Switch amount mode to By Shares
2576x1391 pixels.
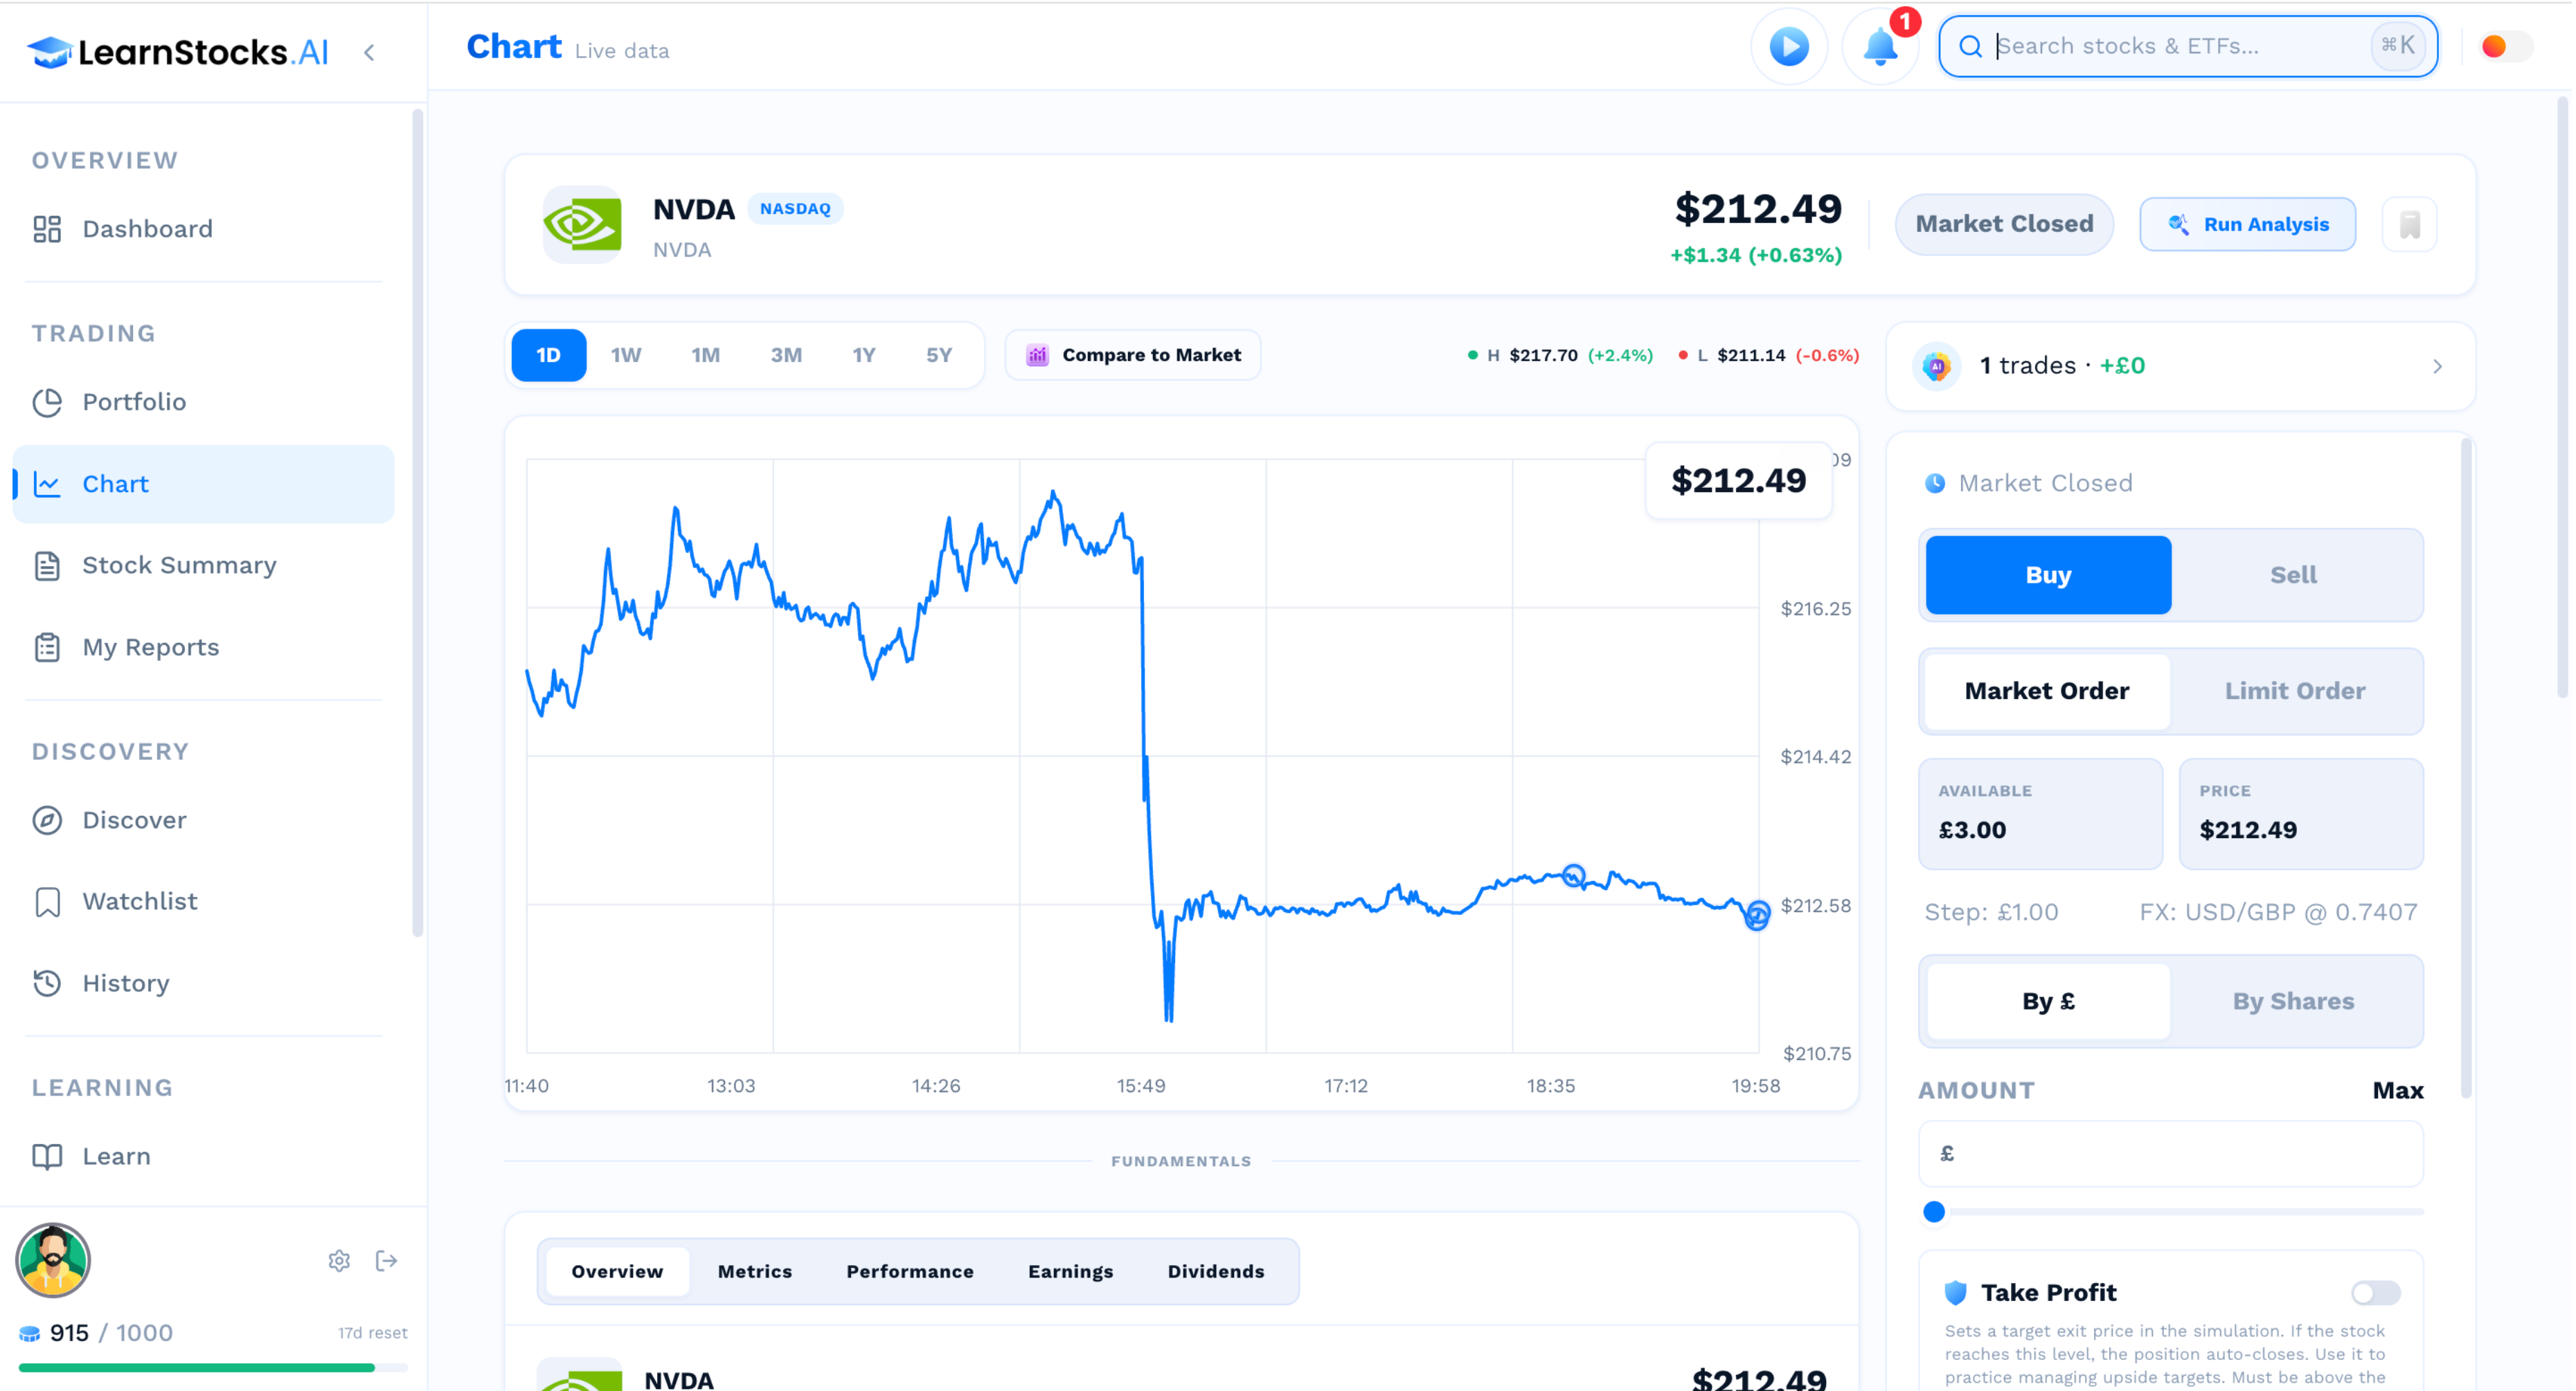click(2293, 1001)
